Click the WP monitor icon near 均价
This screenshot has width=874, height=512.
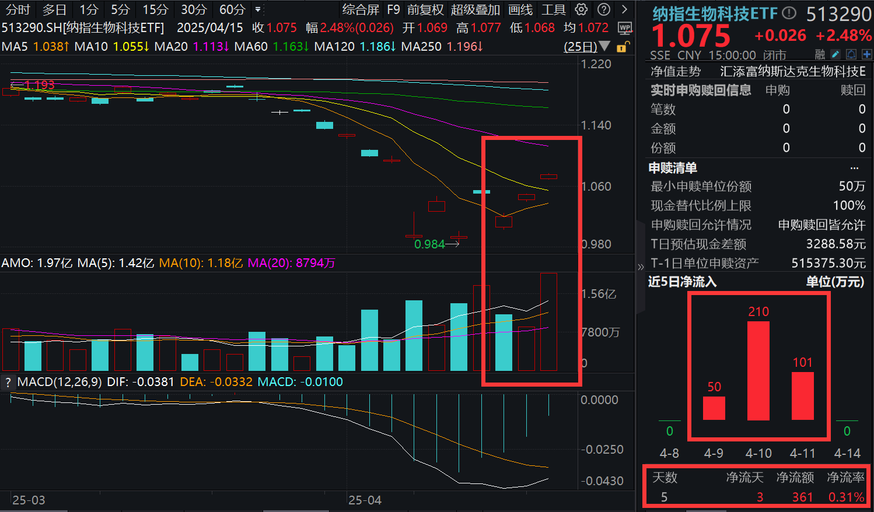(x=625, y=27)
